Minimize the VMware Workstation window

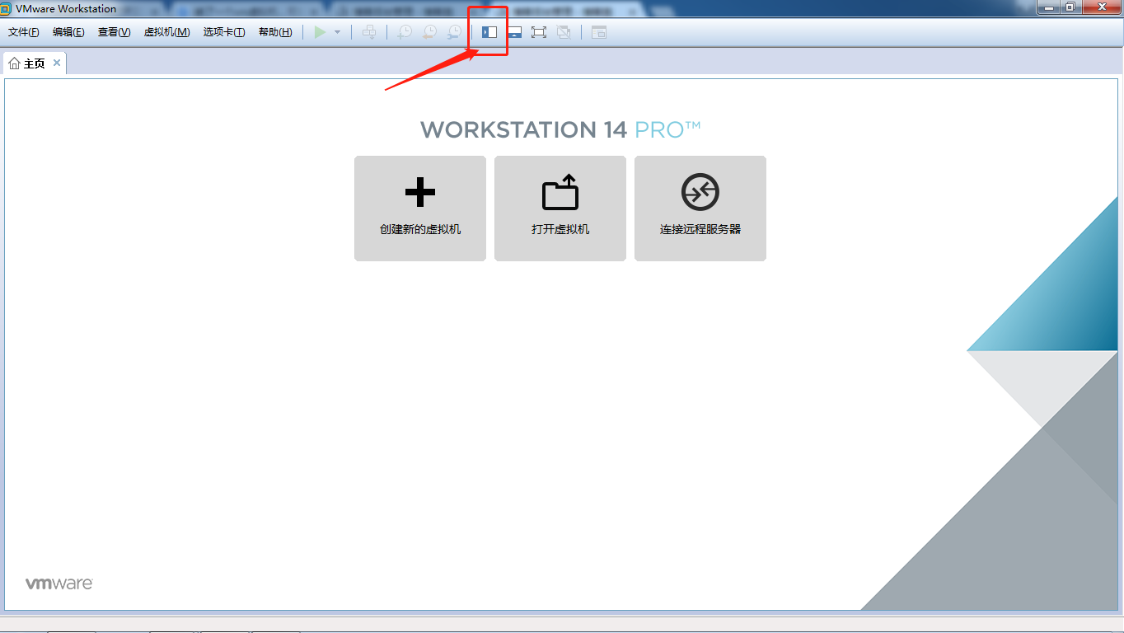click(1047, 7)
